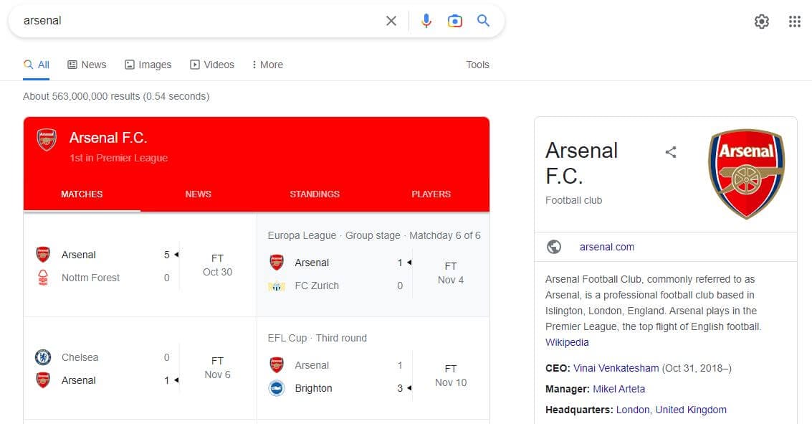Clear the search box with the X icon
This screenshot has width=812, height=424.
pos(391,21)
